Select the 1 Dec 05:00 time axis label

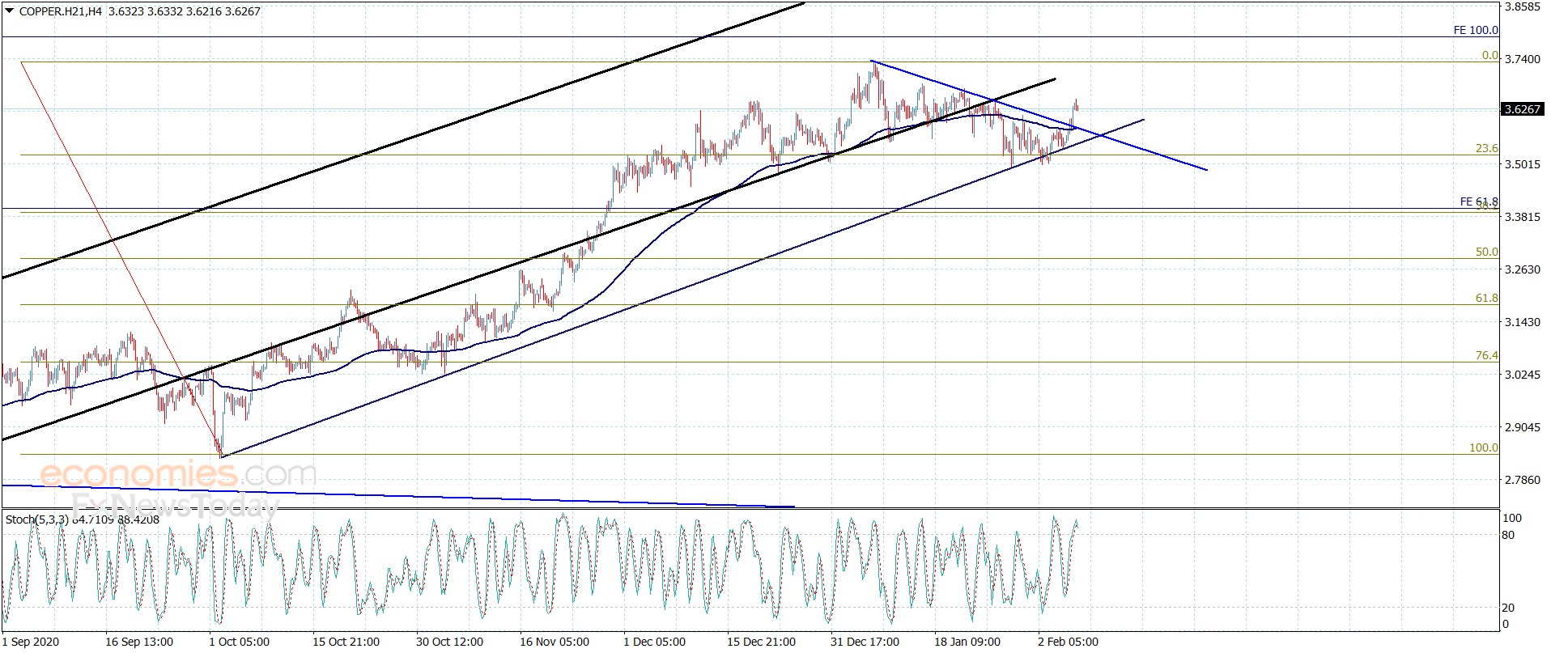pyautogui.click(x=654, y=642)
